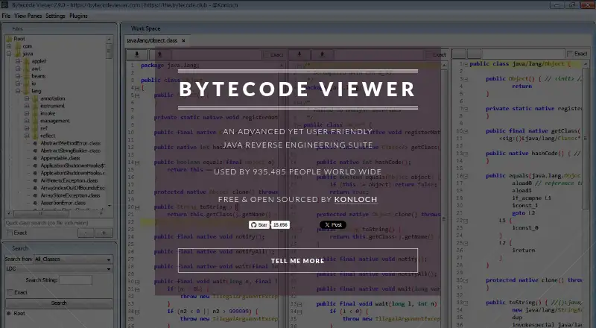This screenshot has height=328, width=596.
Task: Open the LDC search type dropdown
Action: pos(59,268)
